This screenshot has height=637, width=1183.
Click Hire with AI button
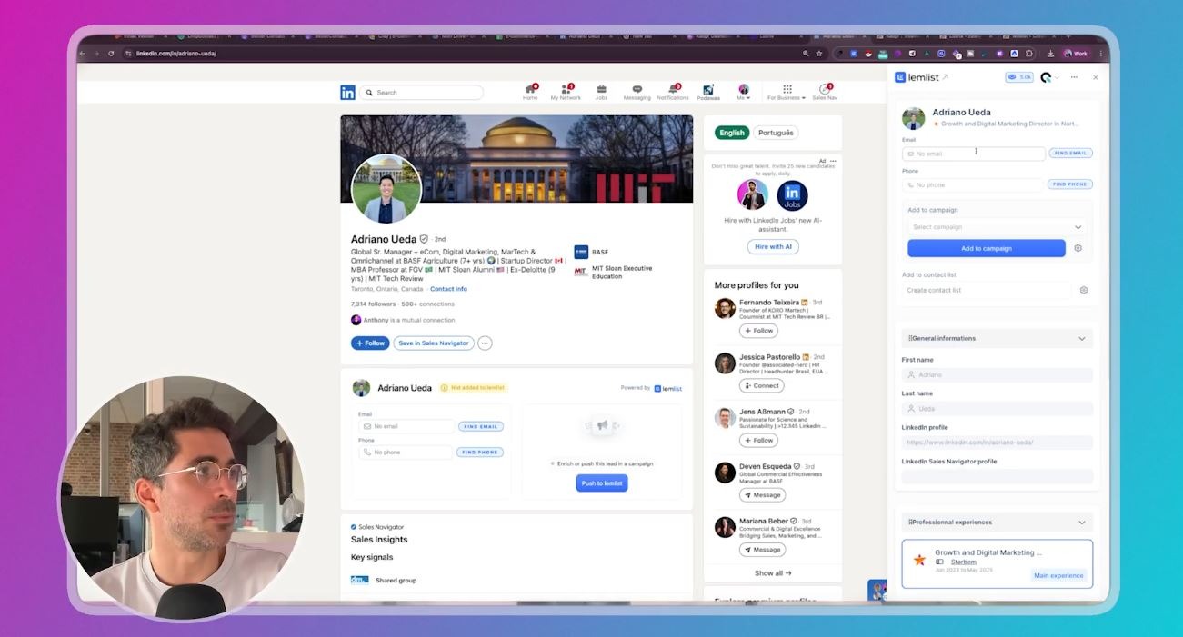[x=773, y=246]
